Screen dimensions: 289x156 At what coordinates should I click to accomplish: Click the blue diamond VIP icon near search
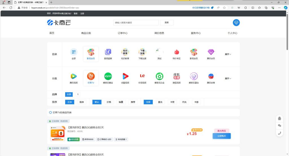236,23
